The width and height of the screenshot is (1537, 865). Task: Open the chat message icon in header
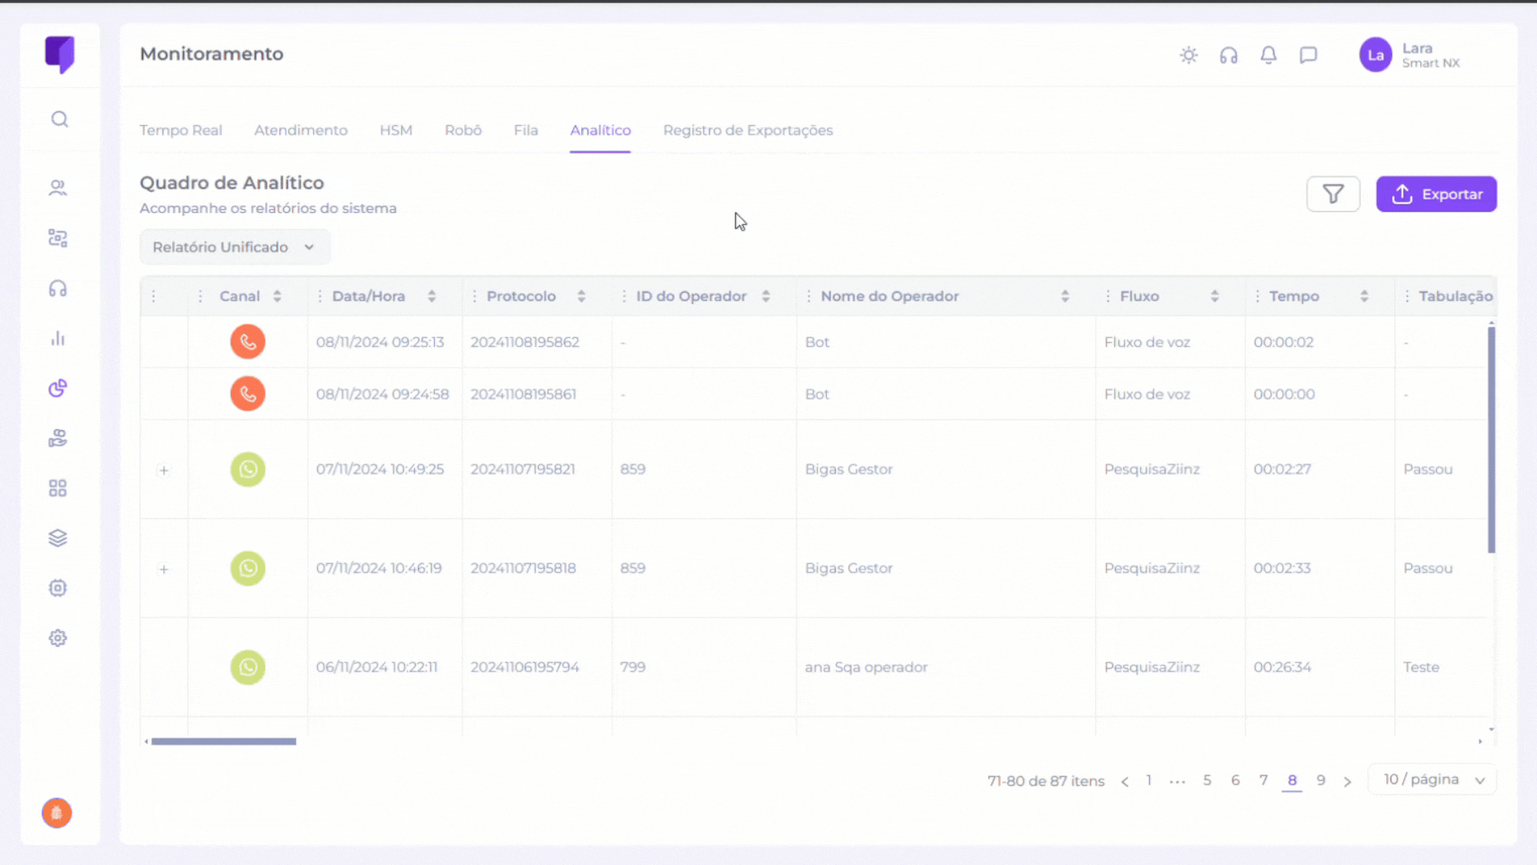pos(1308,55)
